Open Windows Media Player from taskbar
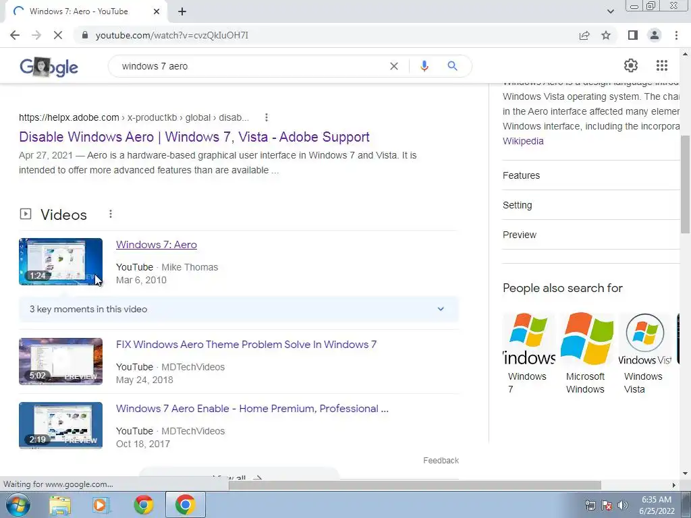The image size is (691, 518). (101, 505)
